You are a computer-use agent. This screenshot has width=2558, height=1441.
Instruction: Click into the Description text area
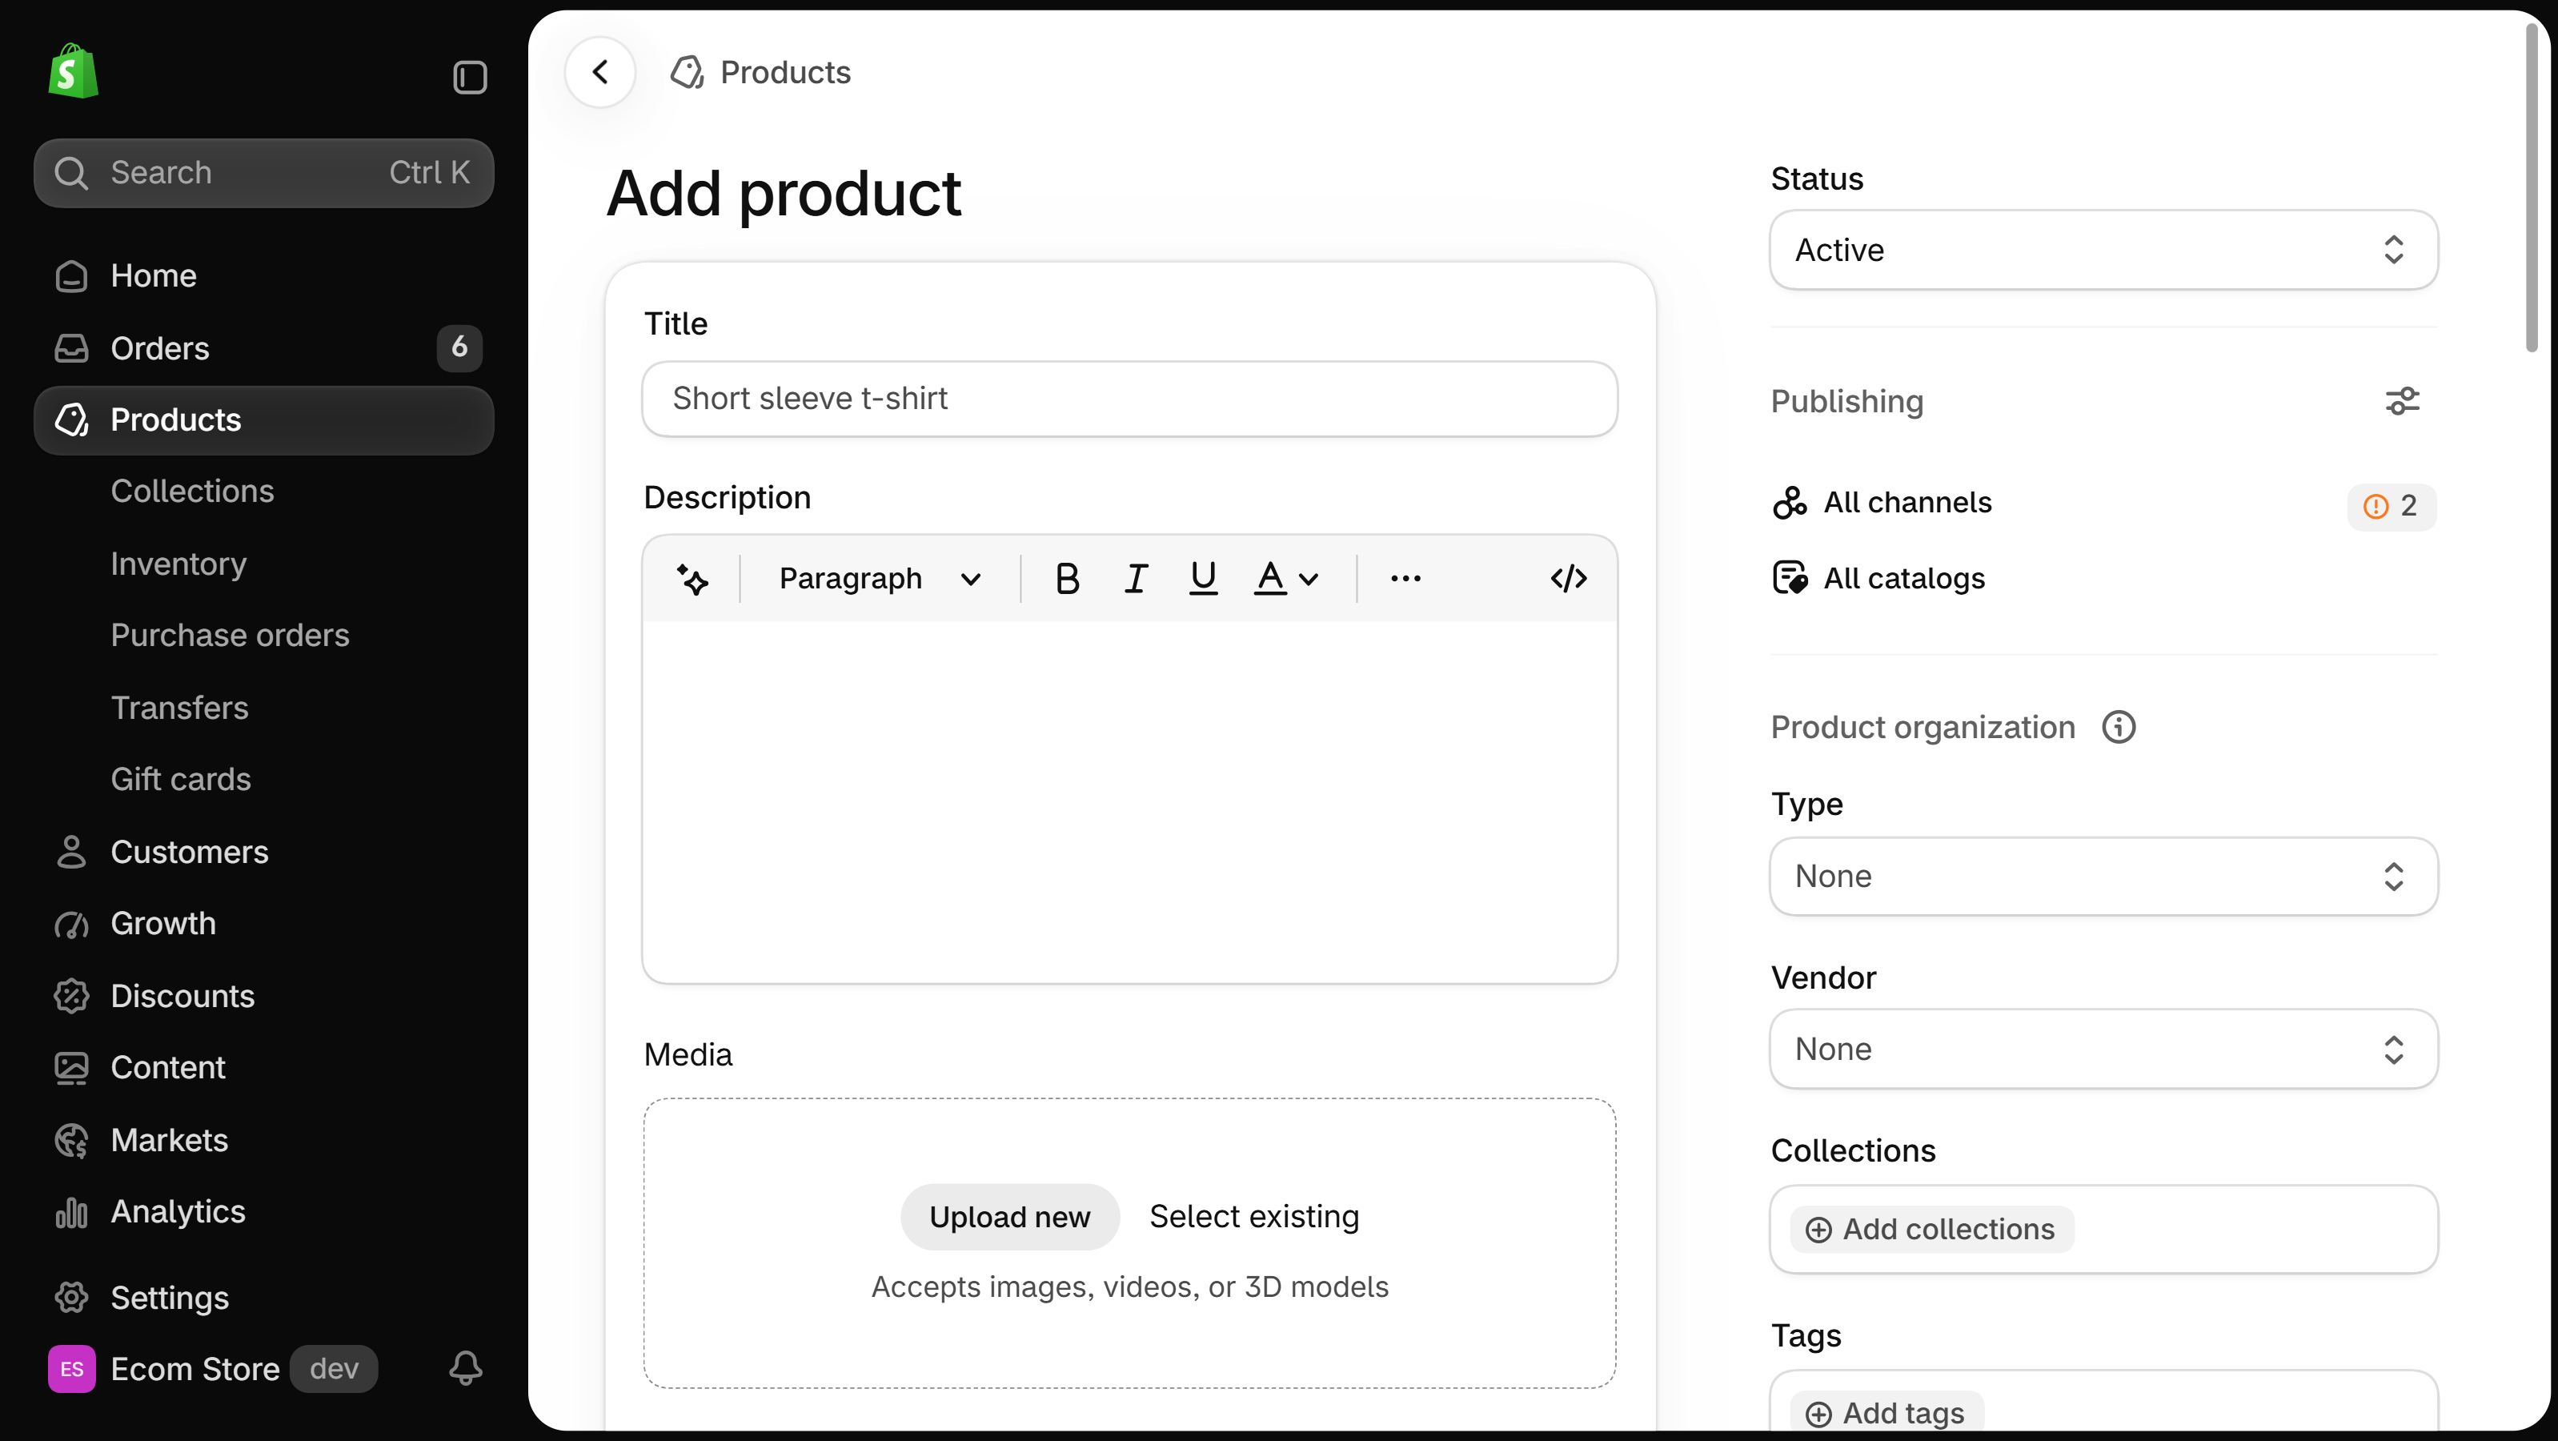[1129, 801]
